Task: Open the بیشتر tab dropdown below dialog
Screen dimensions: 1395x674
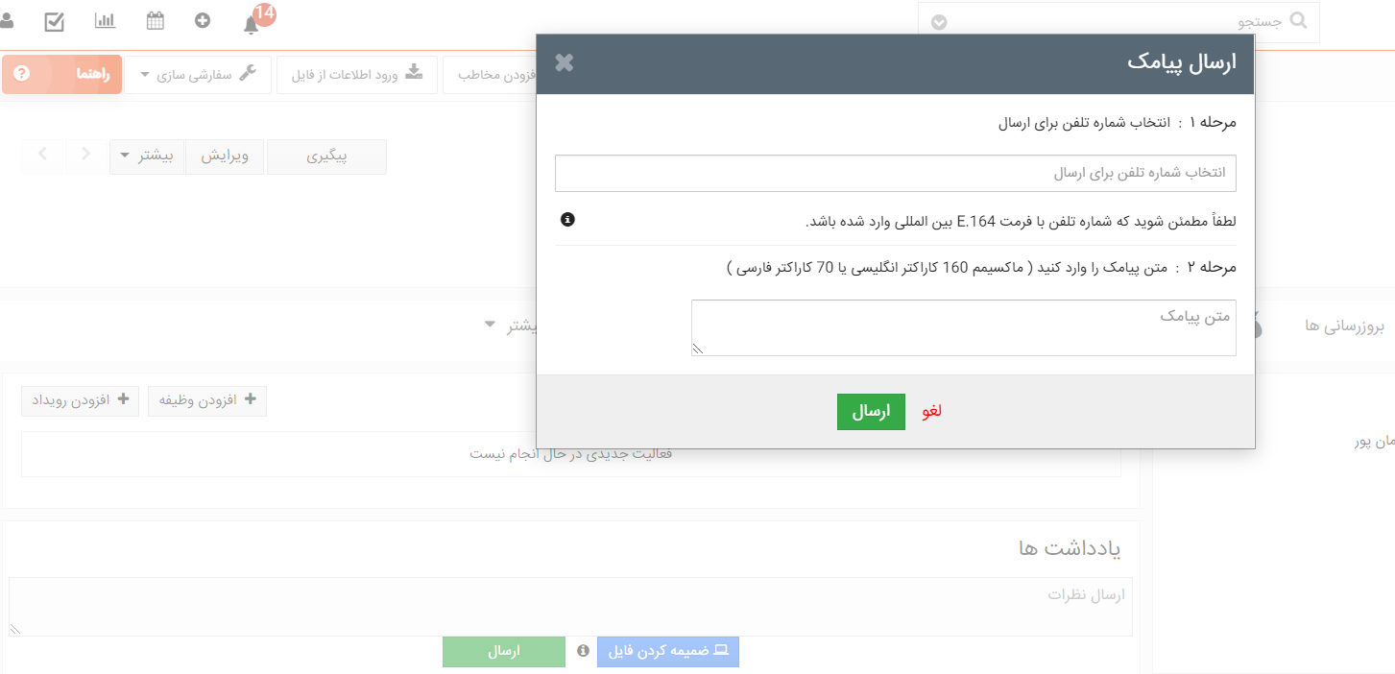Action: click(512, 325)
